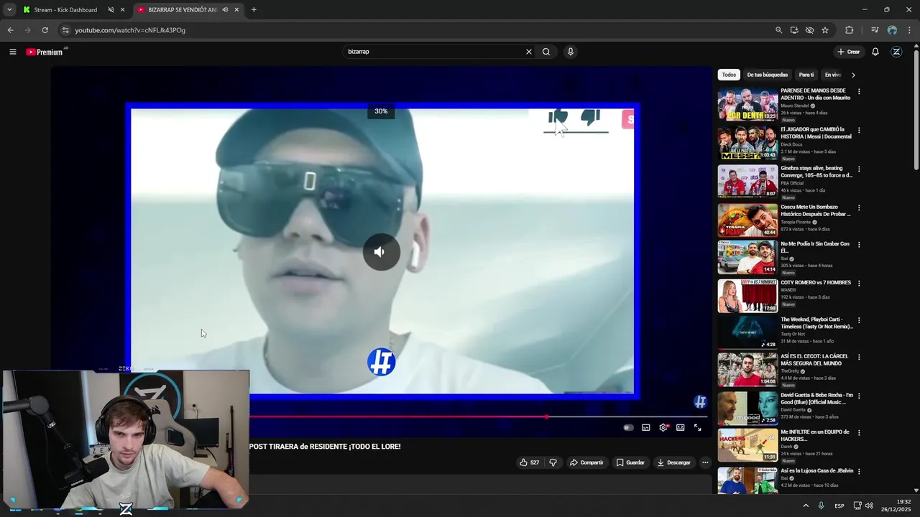Reload the YouTube page
The height and width of the screenshot is (517, 920).
tap(45, 30)
